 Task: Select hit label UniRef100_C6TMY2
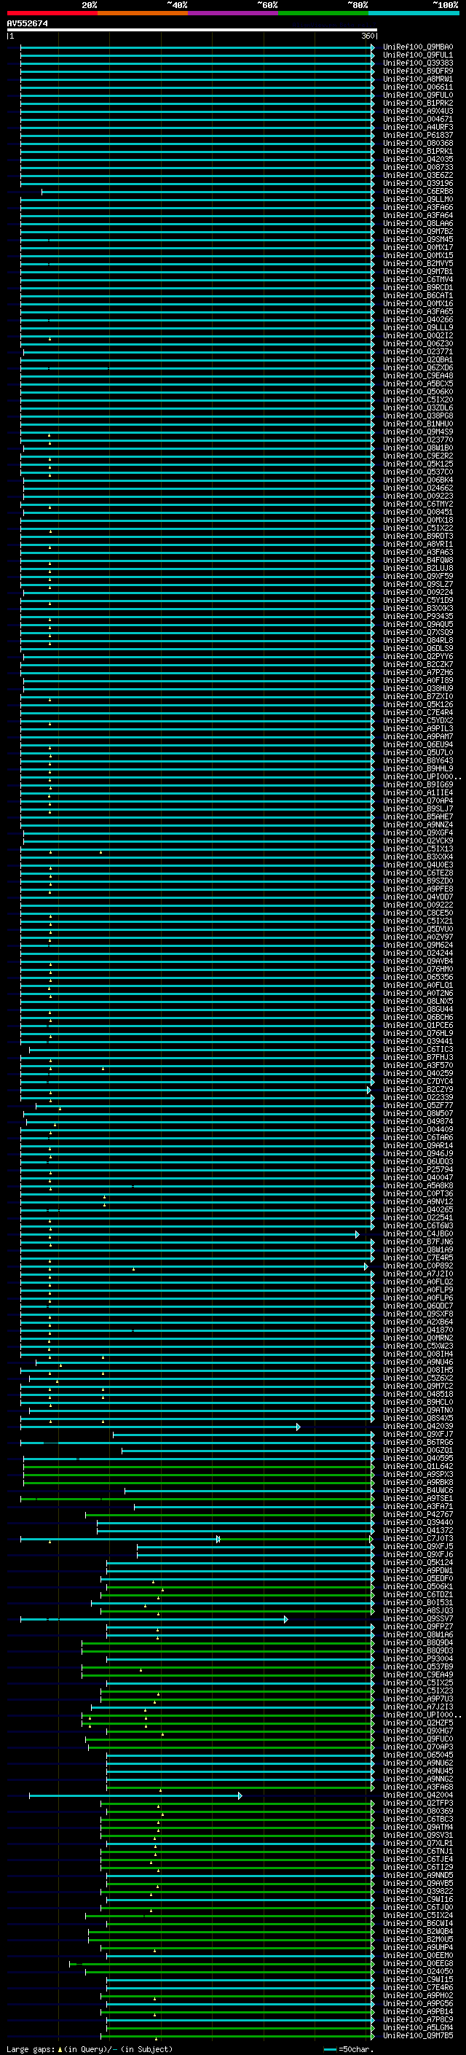[x=418, y=504]
